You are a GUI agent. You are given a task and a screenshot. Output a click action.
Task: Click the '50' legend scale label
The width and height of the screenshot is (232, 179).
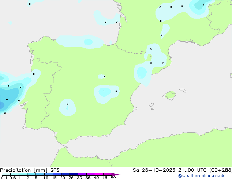click(113, 178)
